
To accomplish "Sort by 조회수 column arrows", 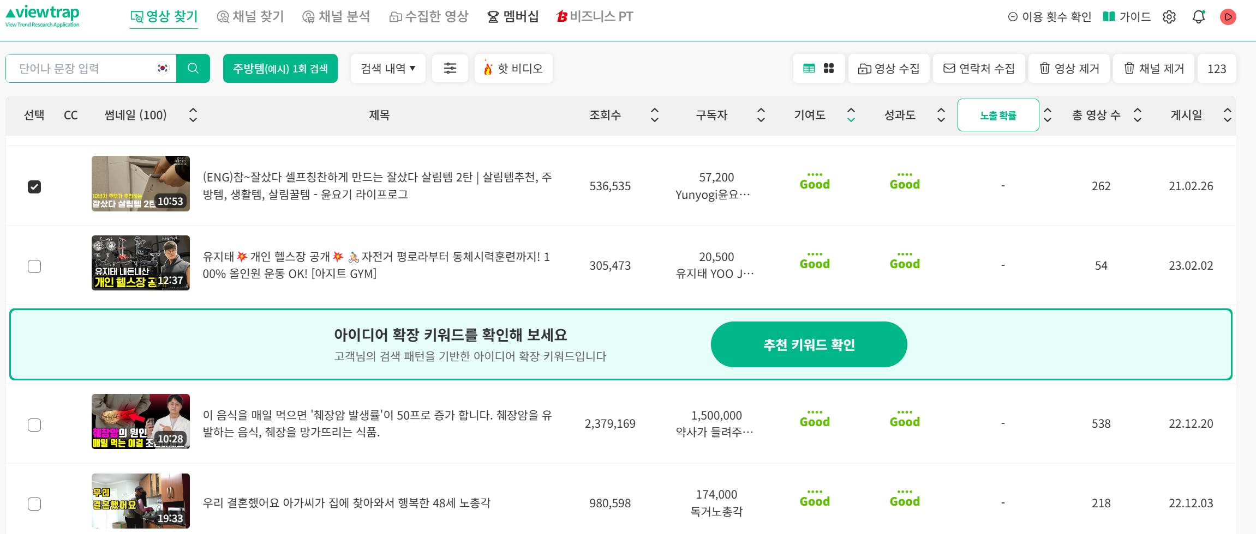I will pyautogui.click(x=655, y=115).
